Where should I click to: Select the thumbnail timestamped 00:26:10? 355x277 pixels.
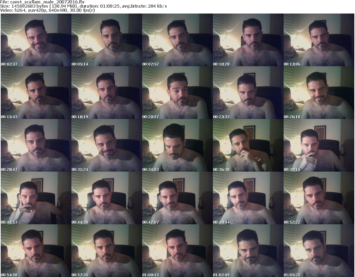coord(319,93)
